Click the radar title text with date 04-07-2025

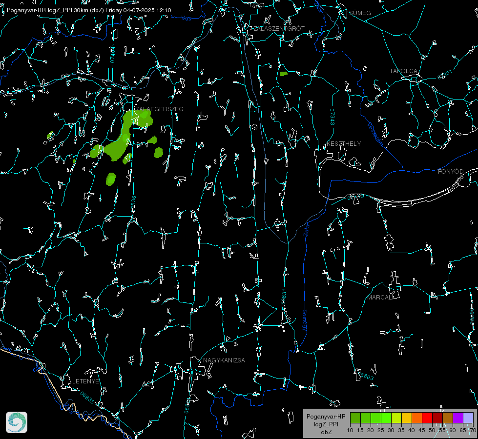(89, 10)
